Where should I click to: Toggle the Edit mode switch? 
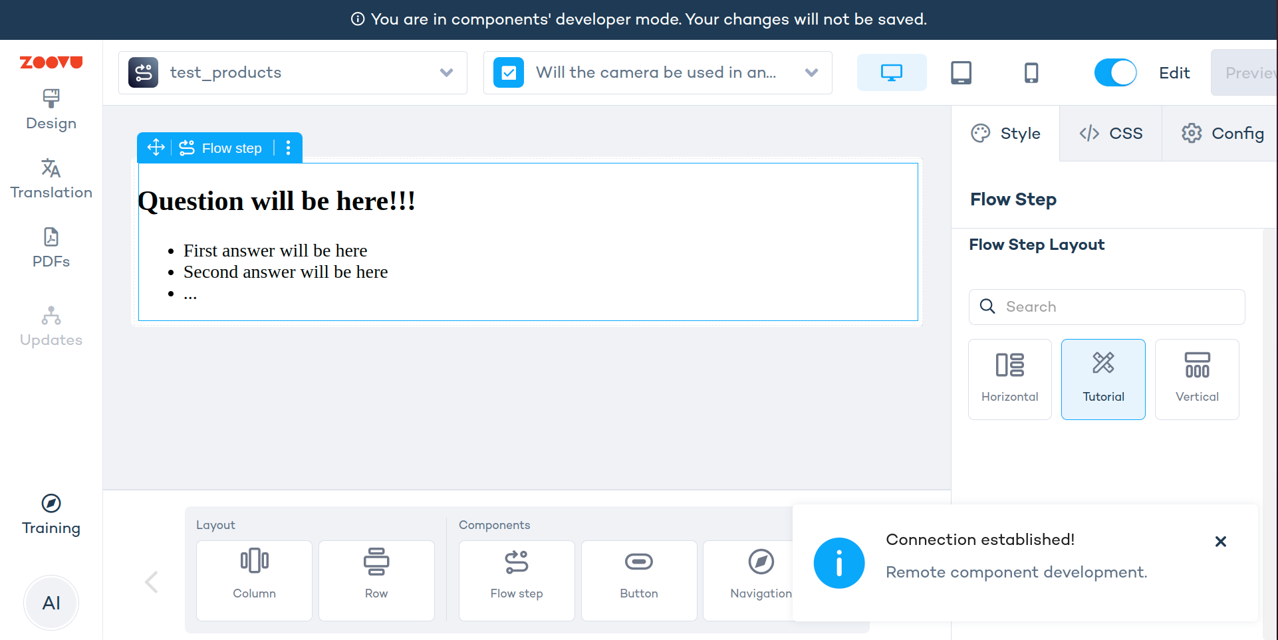pyautogui.click(x=1115, y=72)
